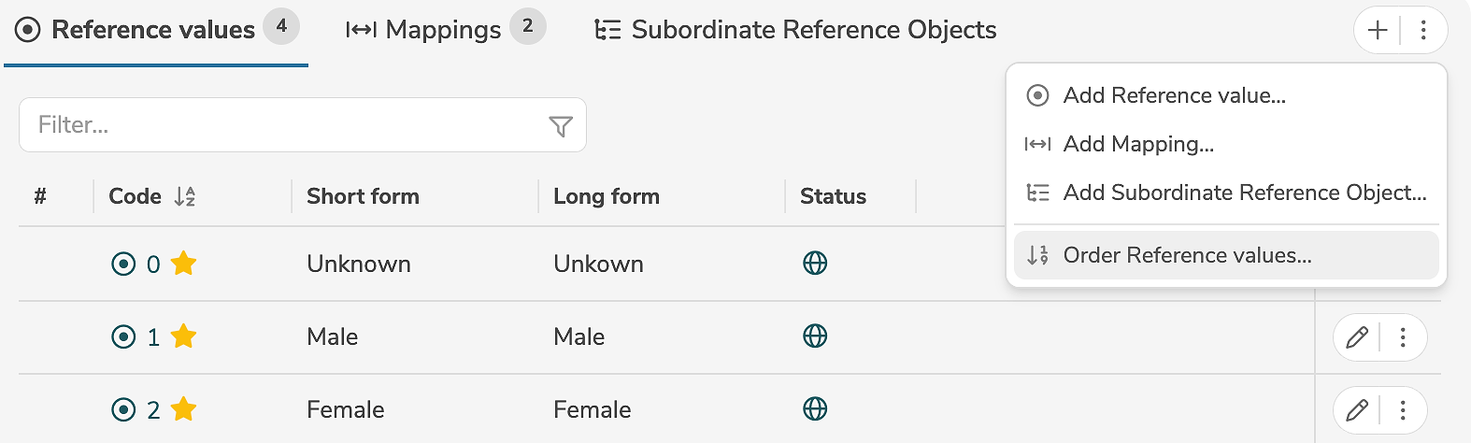Sort by the Code column sort icon
The width and height of the screenshot is (1471, 443).
click(x=185, y=196)
